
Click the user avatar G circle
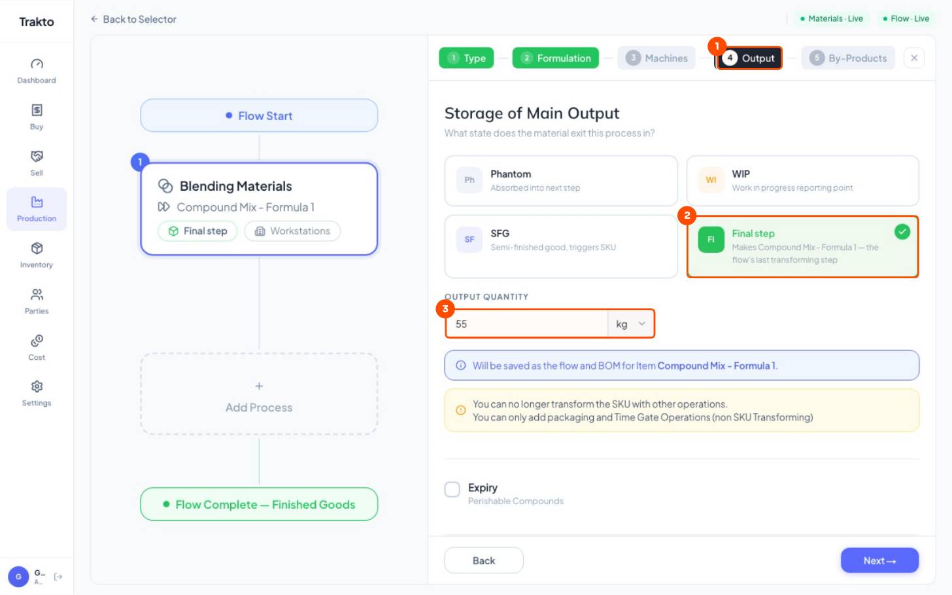pos(18,577)
